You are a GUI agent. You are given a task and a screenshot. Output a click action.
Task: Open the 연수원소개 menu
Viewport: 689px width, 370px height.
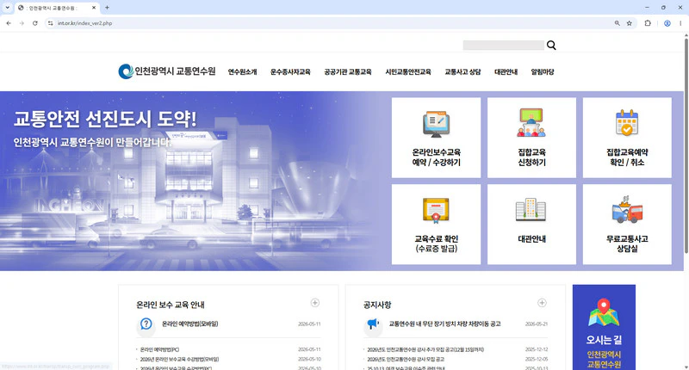pyautogui.click(x=242, y=72)
